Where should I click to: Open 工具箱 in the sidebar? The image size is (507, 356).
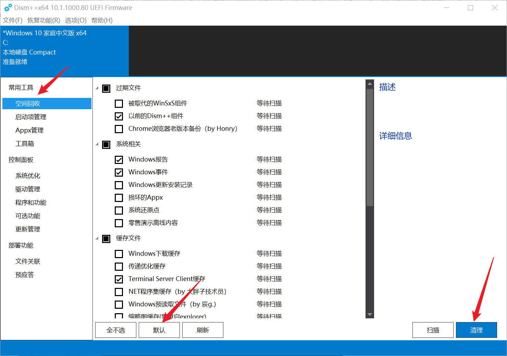click(x=25, y=144)
